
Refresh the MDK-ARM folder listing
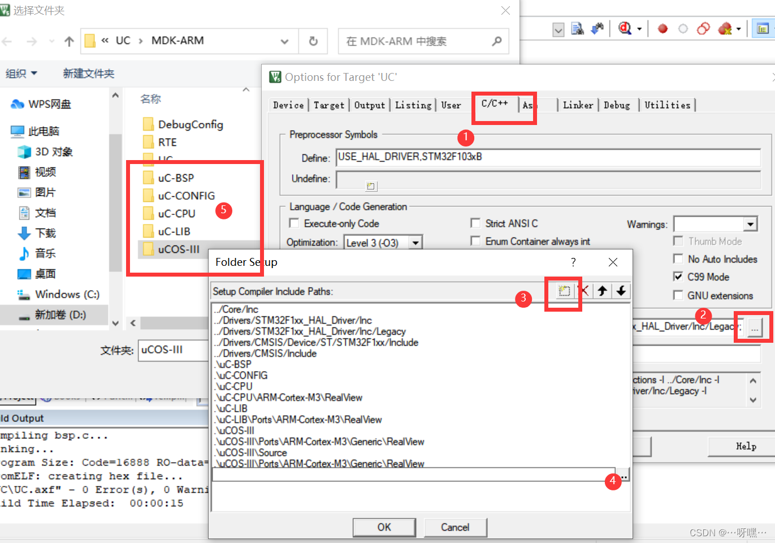313,41
